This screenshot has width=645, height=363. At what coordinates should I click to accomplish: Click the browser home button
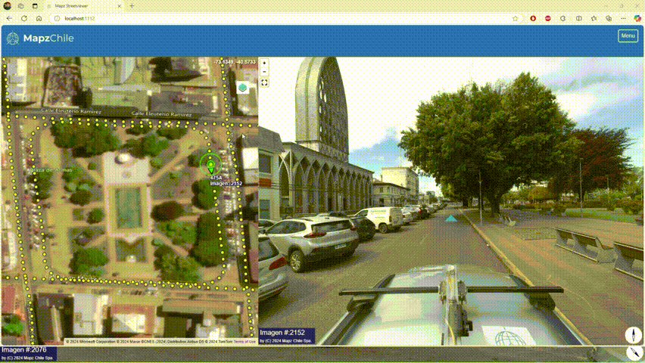[x=39, y=18]
